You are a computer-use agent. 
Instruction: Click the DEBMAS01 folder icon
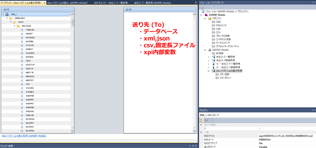click(11, 18)
